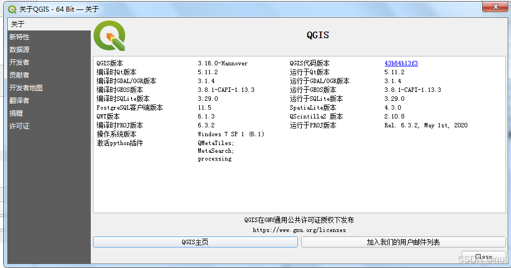Click the SpatiaLite版本 label
Screen dimensions: 511x268
(313, 107)
